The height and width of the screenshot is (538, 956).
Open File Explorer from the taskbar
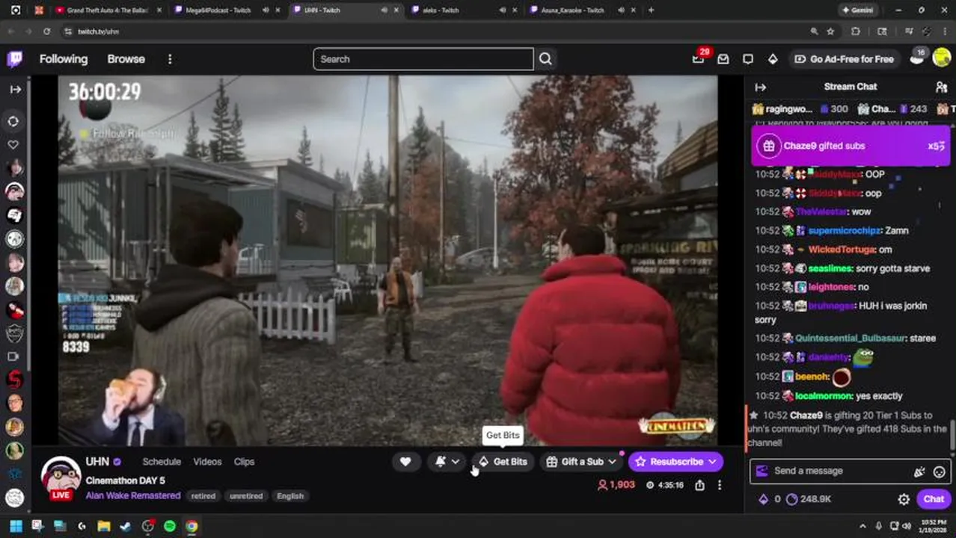(x=103, y=526)
